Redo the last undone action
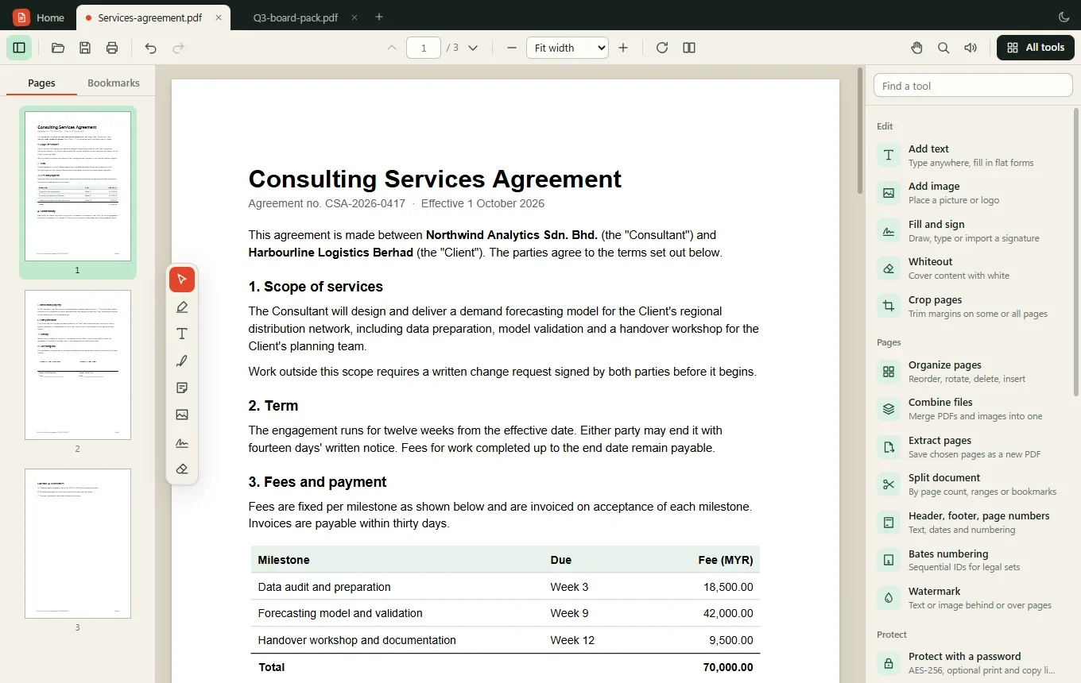1081x683 pixels. (179, 48)
